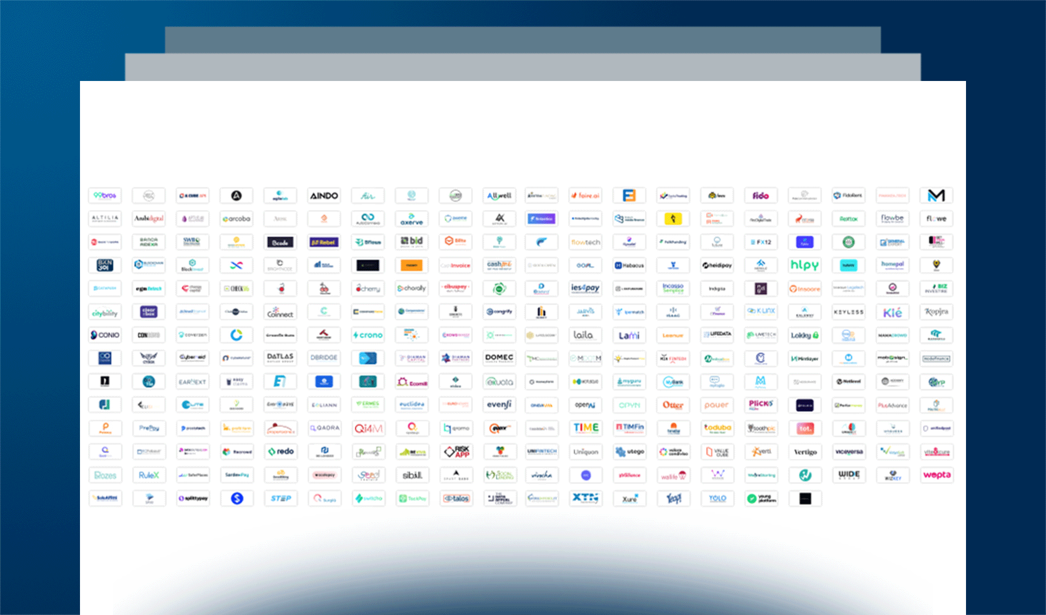Select the TIME logo tile
Screen dimensions: 1046x615
point(585,428)
